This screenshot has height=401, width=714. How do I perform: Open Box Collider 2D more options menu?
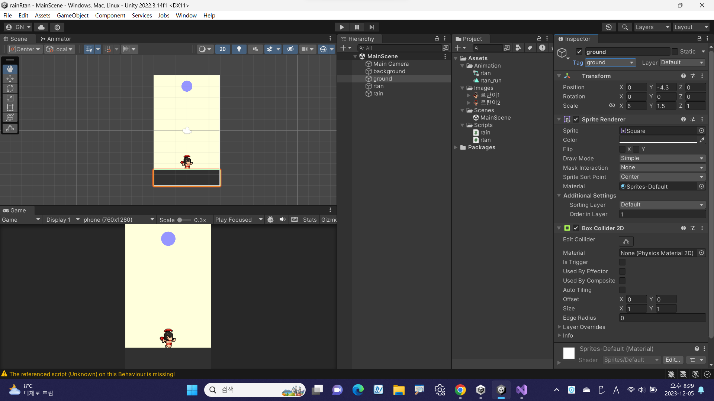point(702,228)
